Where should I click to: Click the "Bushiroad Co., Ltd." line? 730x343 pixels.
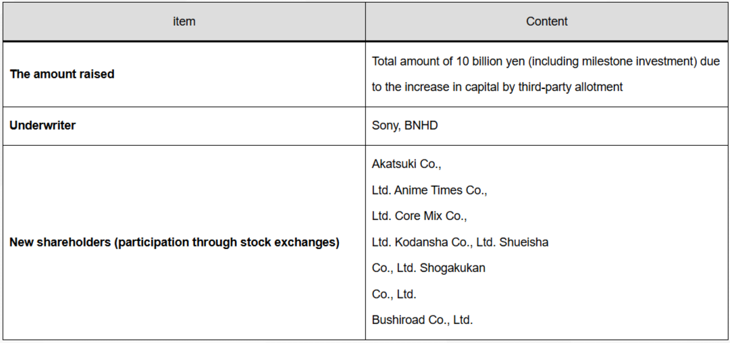422,320
